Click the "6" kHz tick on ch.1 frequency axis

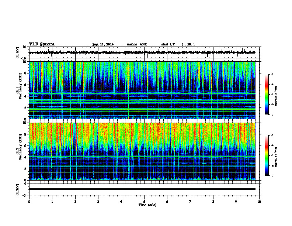pos(25,85)
